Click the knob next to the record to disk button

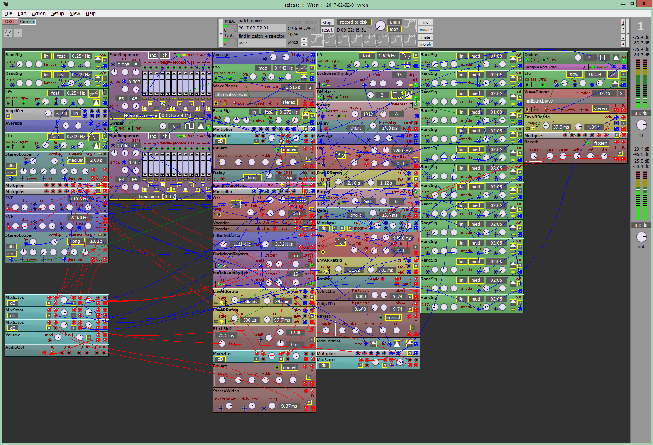(x=380, y=26)
